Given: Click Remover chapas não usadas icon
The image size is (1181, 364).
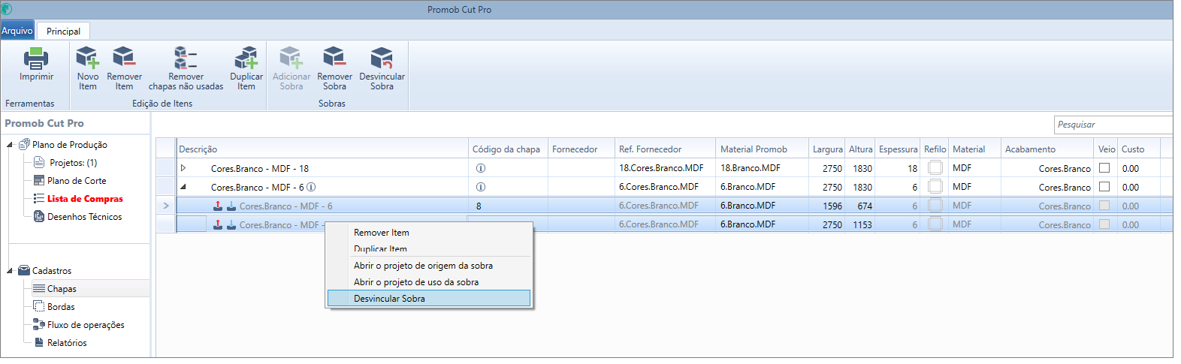Looking at the screenshot, I should point(186,58).
